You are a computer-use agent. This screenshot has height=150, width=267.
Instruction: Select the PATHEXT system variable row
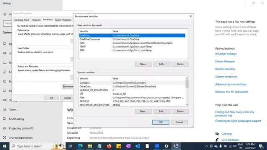132,101
